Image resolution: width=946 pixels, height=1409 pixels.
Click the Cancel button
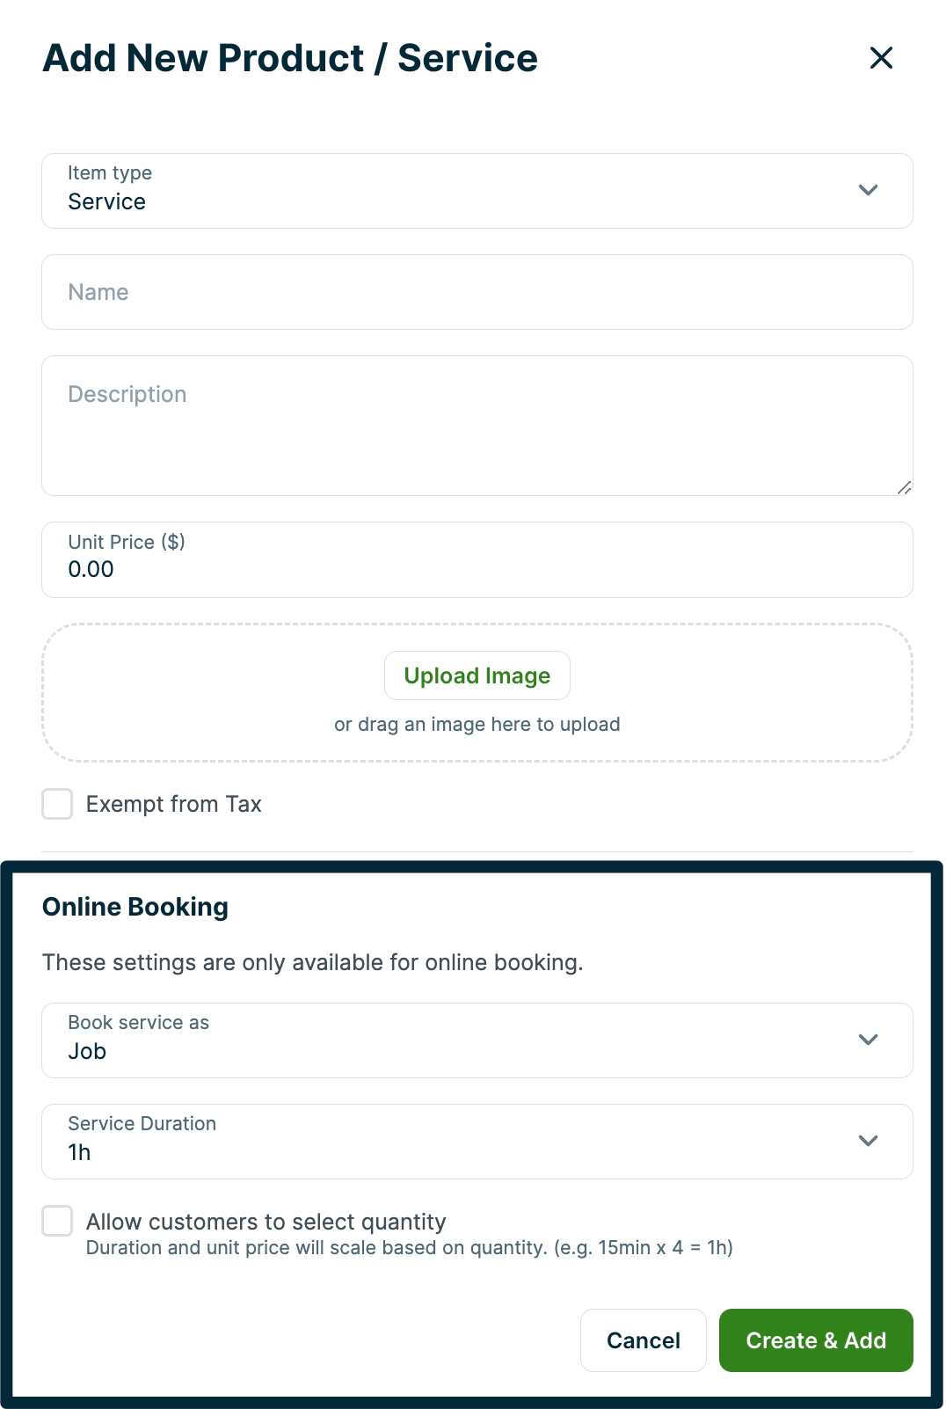point(643,1340)
